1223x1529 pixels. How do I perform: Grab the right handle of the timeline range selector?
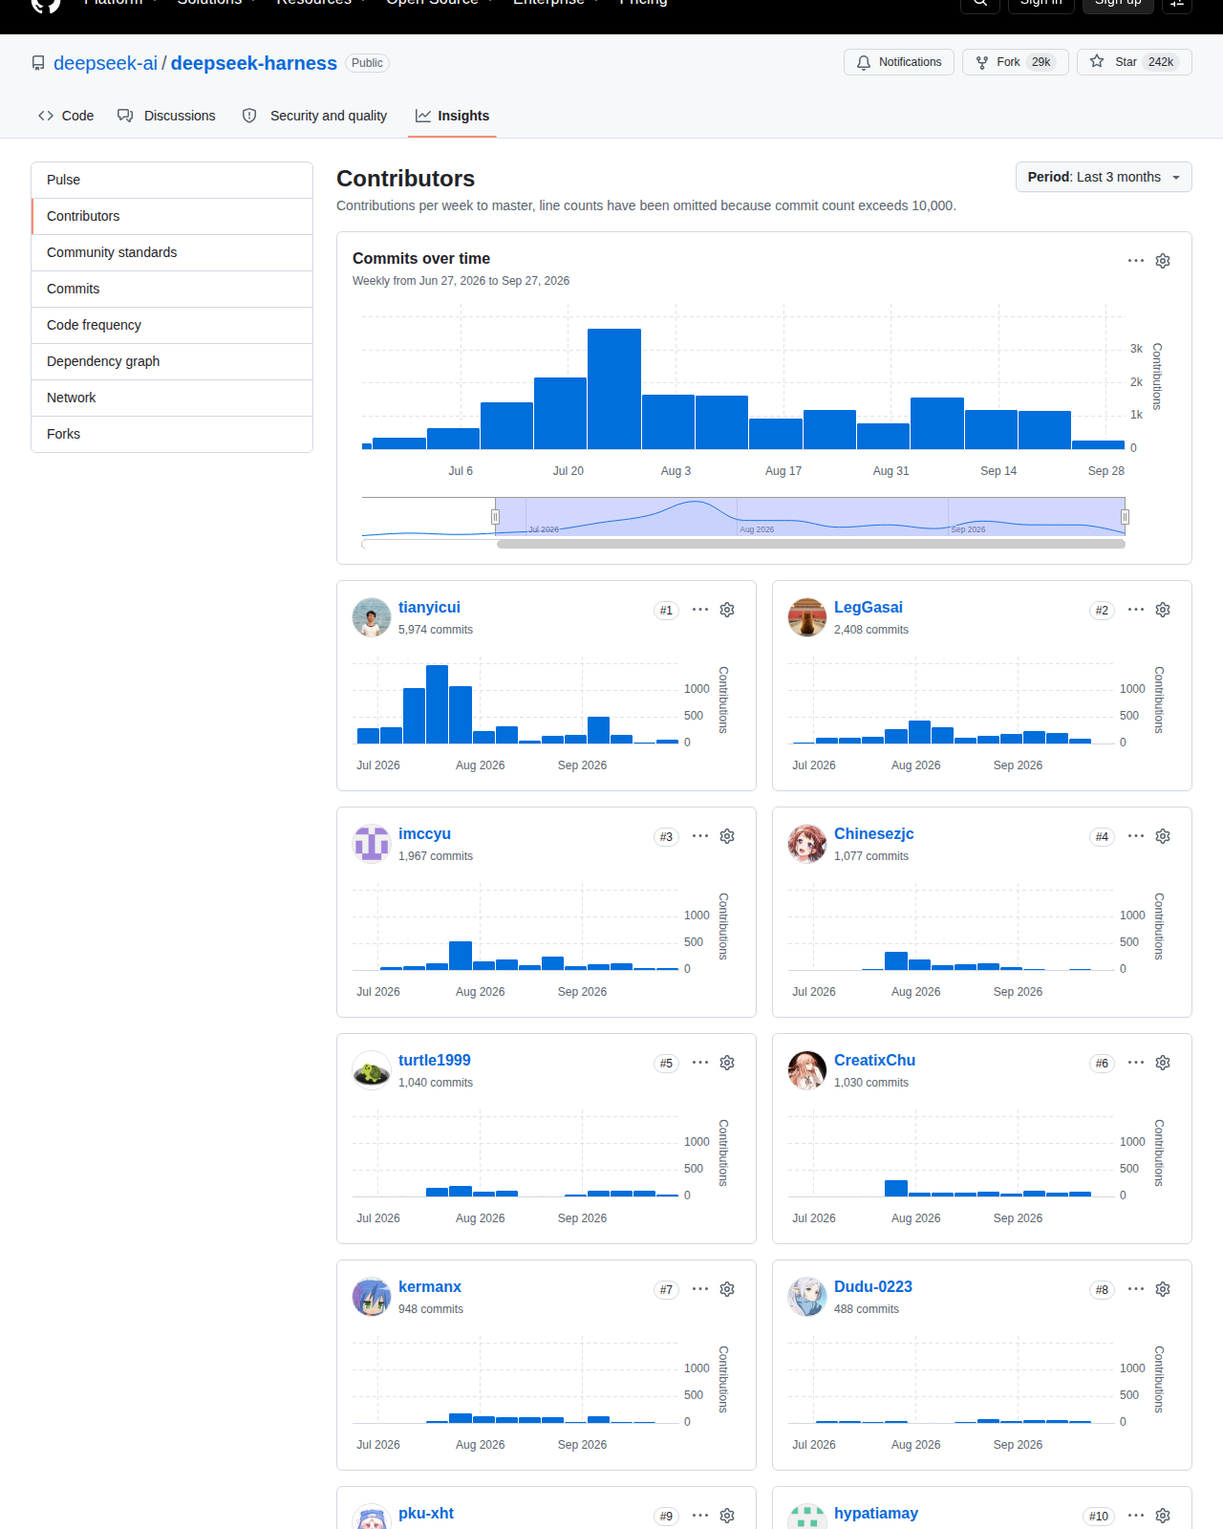[x=1125, y=517]
